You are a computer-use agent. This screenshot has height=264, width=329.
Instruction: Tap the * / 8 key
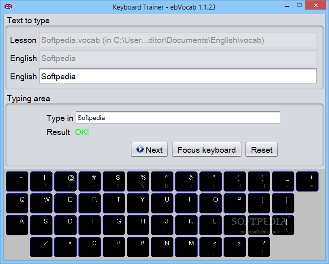tap(211, 181)
